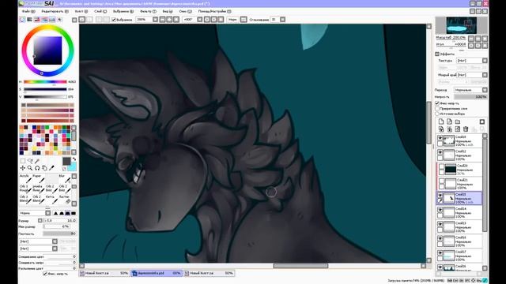Choose the Ластик eraser preset
Screen dimensions: 506x284
click(65, 199)
